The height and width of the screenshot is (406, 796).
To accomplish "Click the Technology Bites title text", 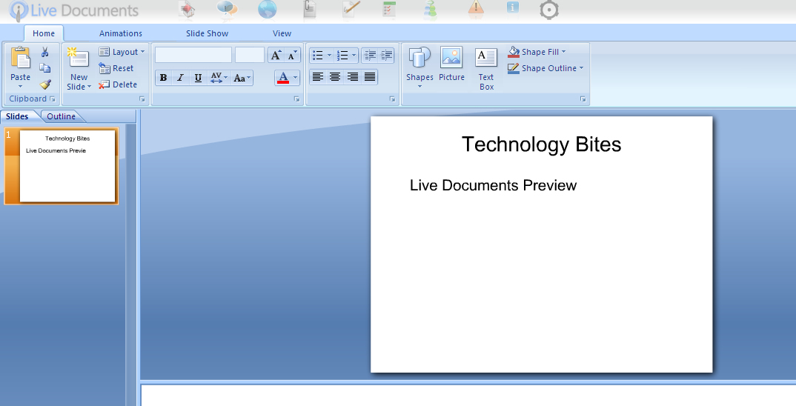I will coord(541,144).
